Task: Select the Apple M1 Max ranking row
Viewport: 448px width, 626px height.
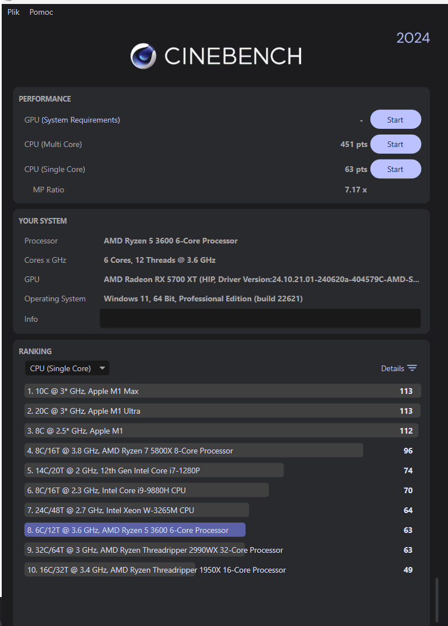Action: (x=223, y=391)
